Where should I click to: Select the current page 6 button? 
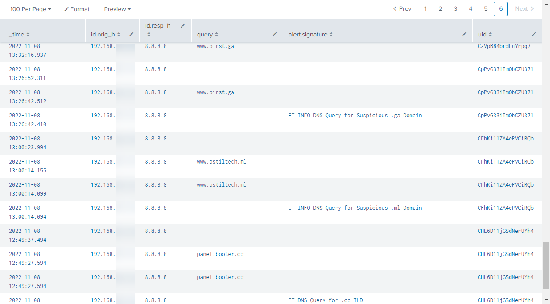pos(500,9)
